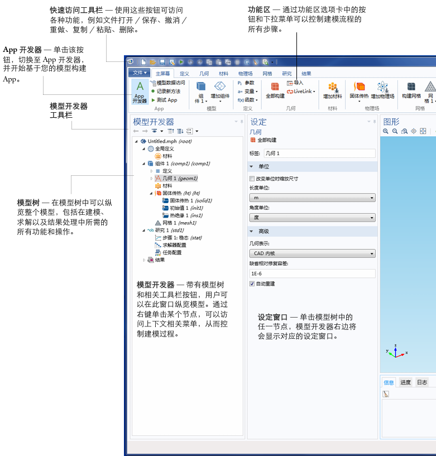Viewport: 436px width, 456px height.
Task: Switch to the 几何 ribbon tab
Action: pyautogui.click(x=204, y=74)
